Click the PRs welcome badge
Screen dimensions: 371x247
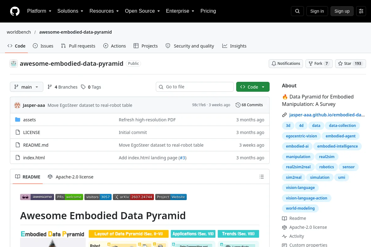click(69, 197)
